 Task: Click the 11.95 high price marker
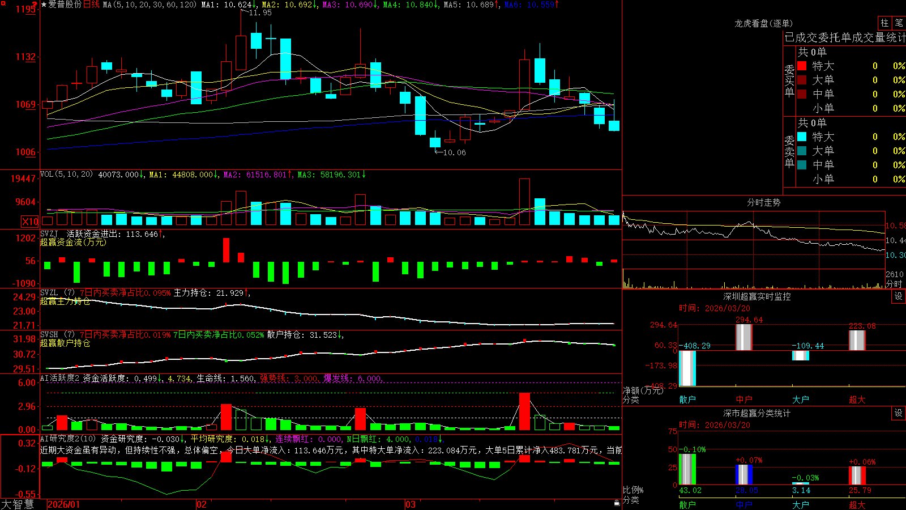click(260, 12)
